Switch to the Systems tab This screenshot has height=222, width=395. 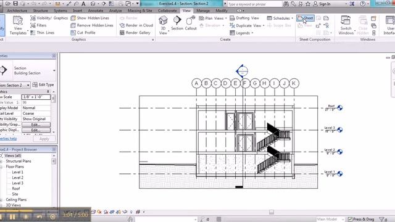click(x=60, y=11)
